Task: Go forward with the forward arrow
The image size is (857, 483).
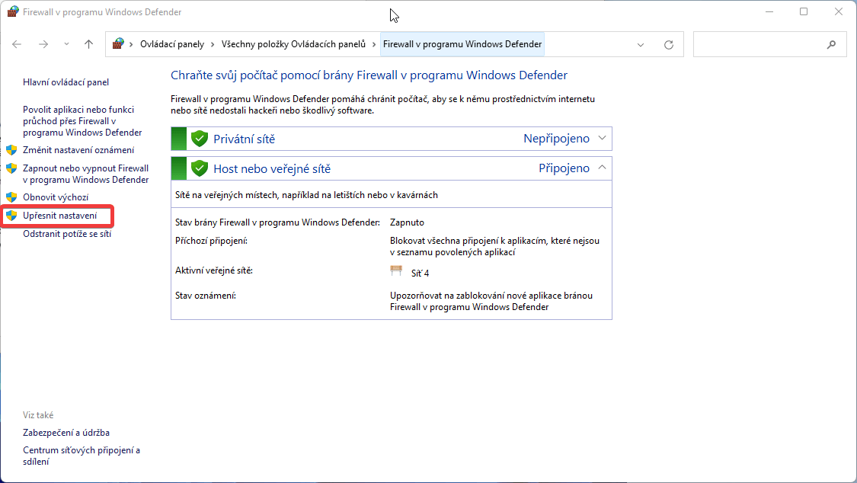Action: click(x=43, y=44)
